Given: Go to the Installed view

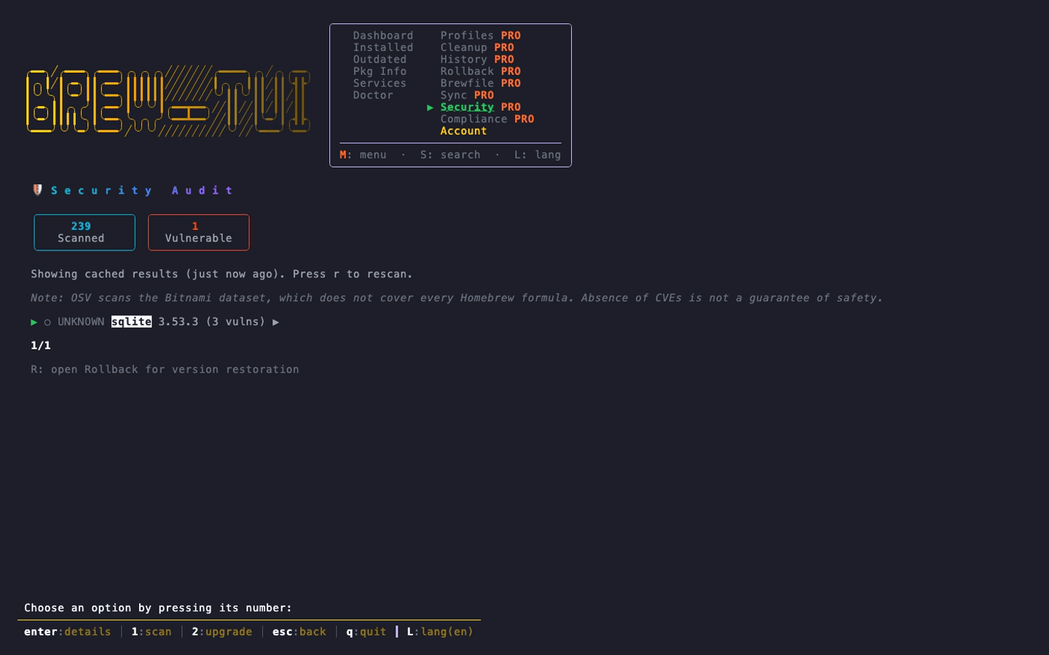Looking at the screenshot, I should [x=382, y=47].
